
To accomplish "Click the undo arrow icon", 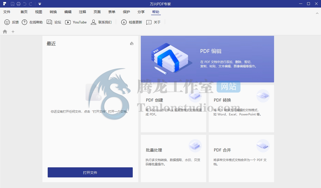I will coord(25,4).
